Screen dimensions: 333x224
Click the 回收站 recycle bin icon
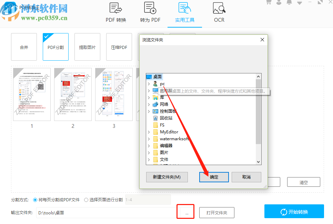155,118
